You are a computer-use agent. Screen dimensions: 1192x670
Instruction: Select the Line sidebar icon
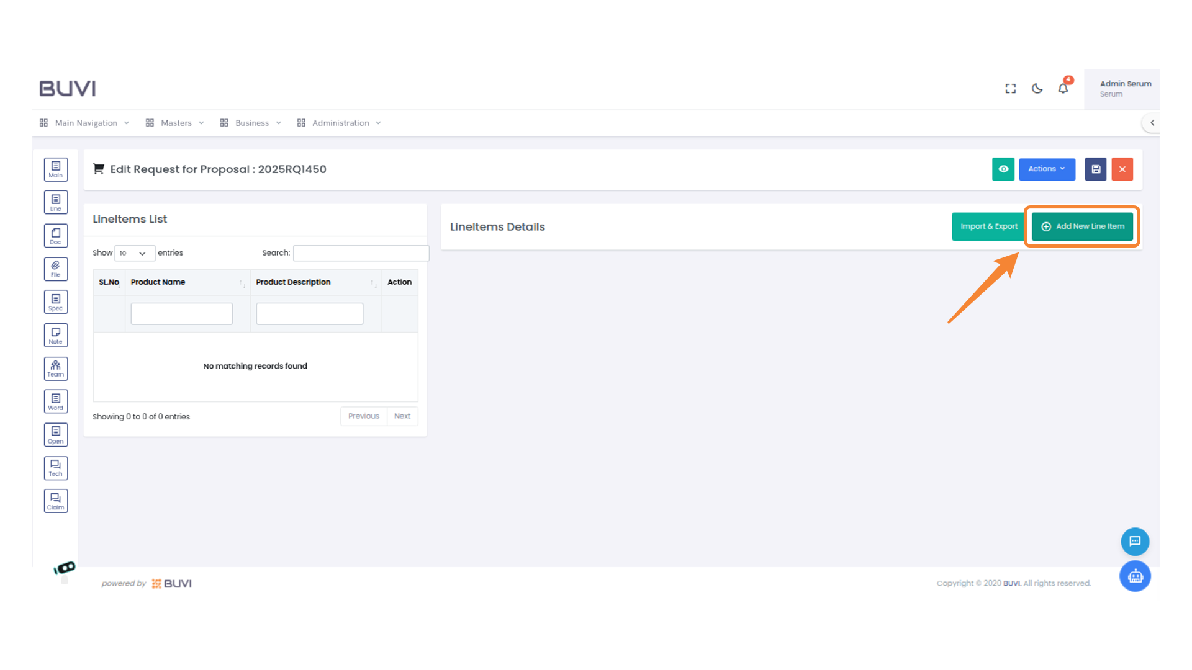click(x=56, y=202)
